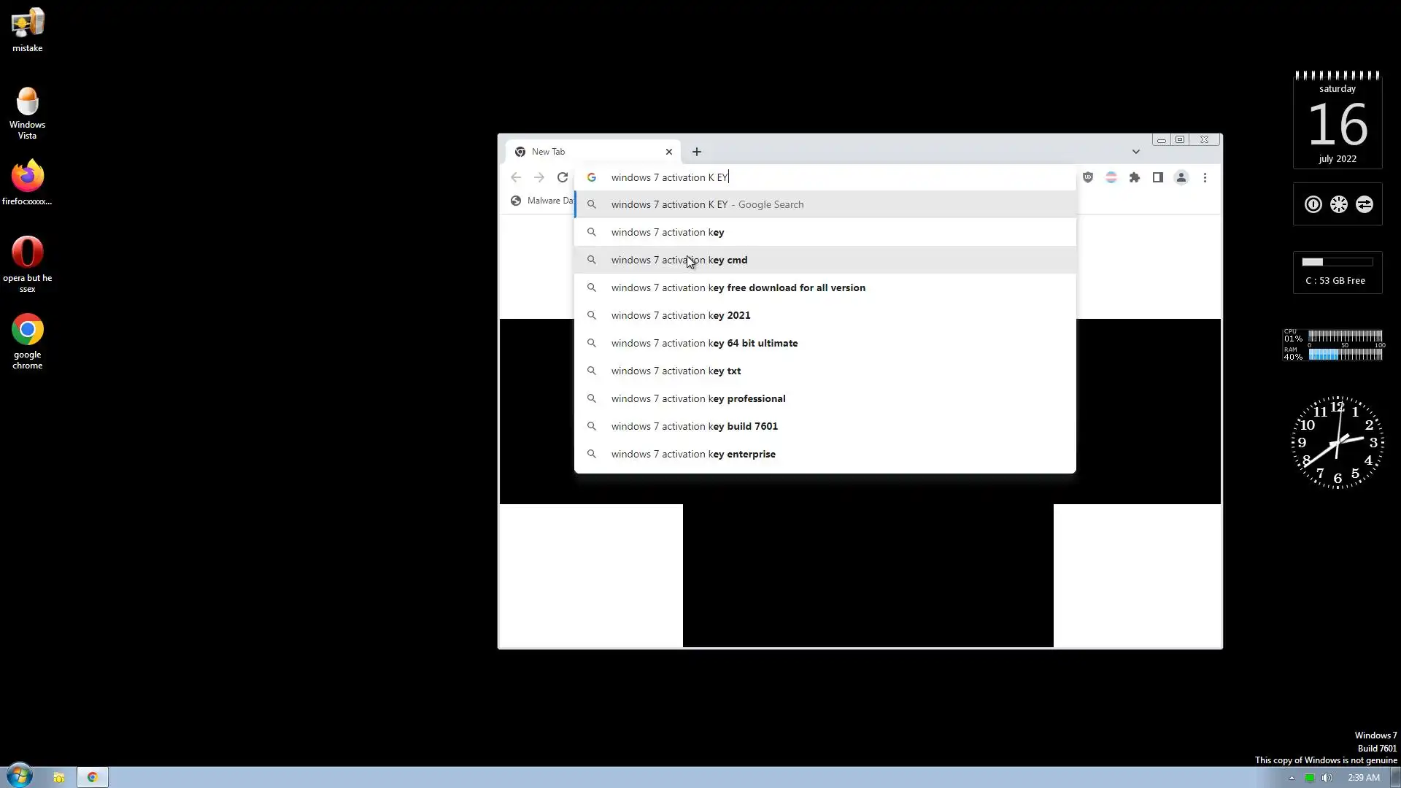Image resolution: width=1401 pixels, height=788 pixels.
Task: Click the uBlock shield extension icon
Action: [1087, 177]
